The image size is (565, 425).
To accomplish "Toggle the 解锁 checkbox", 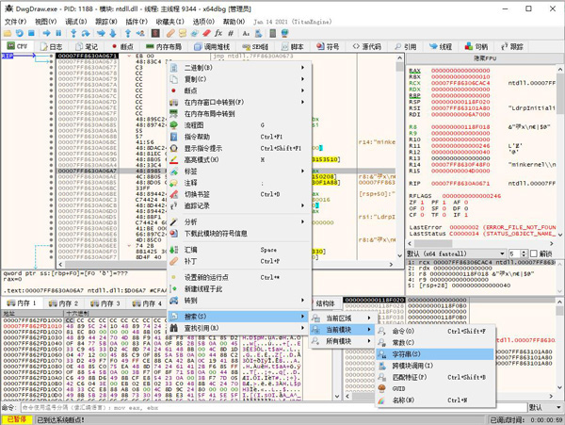I will point(534,253).
